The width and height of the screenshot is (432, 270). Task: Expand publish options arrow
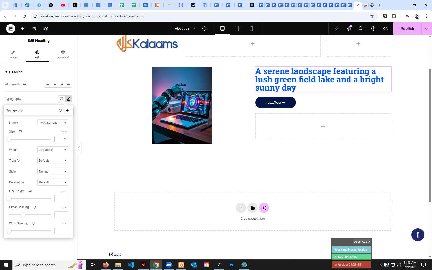pyautogui.click(x=427, y=29)
